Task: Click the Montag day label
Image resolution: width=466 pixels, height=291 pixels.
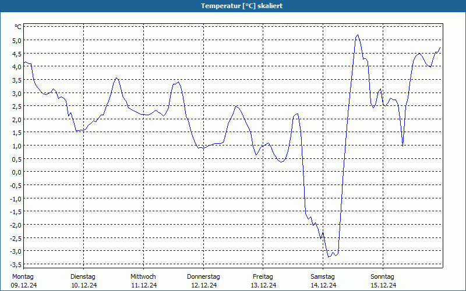Action: [x=23, y=277]
